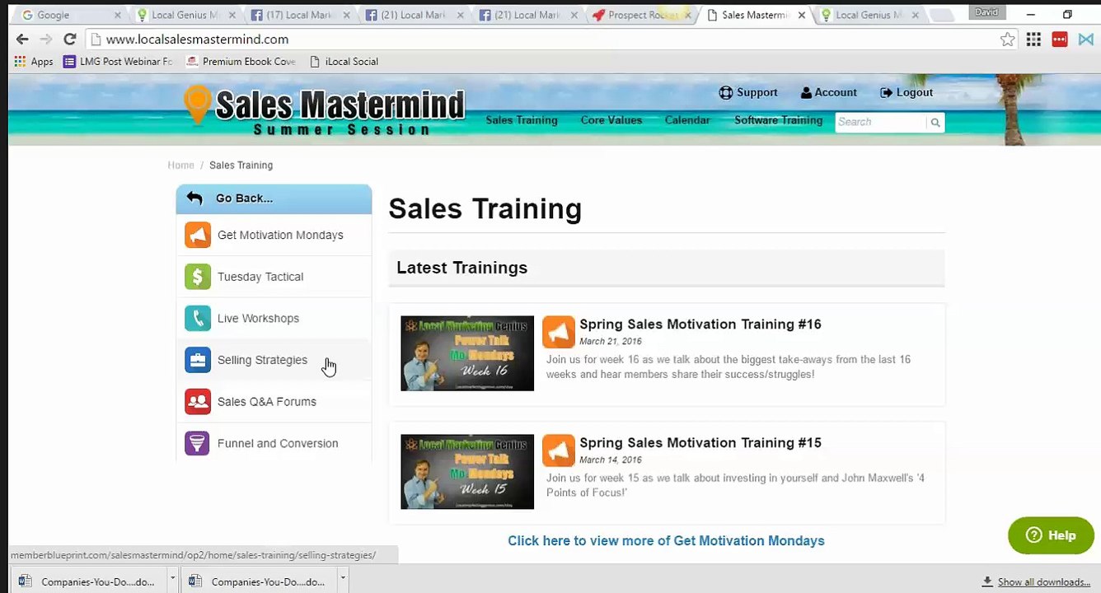This screenshot has width=1101, height=593.
Task: Click the browser forward arrow
Action: [46, 39]
